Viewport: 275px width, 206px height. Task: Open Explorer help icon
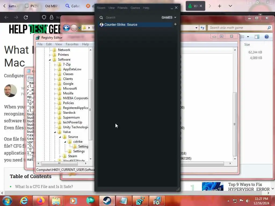point(267,37)
